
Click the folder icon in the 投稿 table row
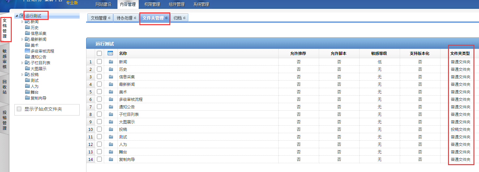tap(111, 130)
